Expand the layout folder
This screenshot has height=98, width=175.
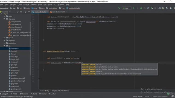click(4, 38)
